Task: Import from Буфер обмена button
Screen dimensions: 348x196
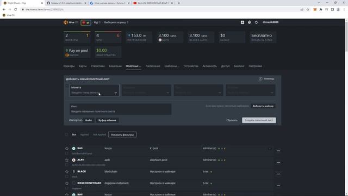Action: [x=107, y=120]
